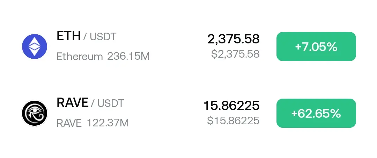The width and height of the screenshot is (377, 158).
Task: Click the 236.15M volume text
Action: click(x=128, y=56)
